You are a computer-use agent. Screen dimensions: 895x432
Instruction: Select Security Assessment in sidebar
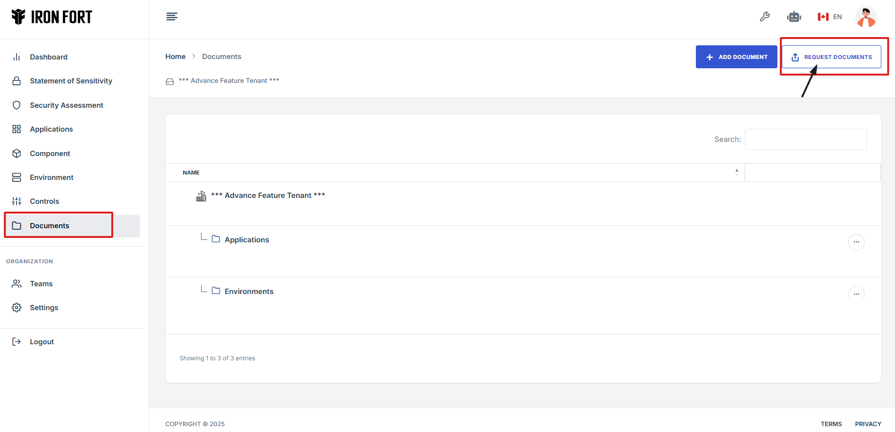pyautogui.click(x=66, y=105)
